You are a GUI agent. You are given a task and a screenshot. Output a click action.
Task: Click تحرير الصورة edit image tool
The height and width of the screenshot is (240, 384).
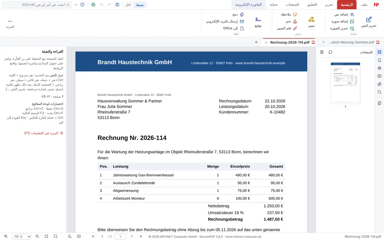click(x=342, y=28)
